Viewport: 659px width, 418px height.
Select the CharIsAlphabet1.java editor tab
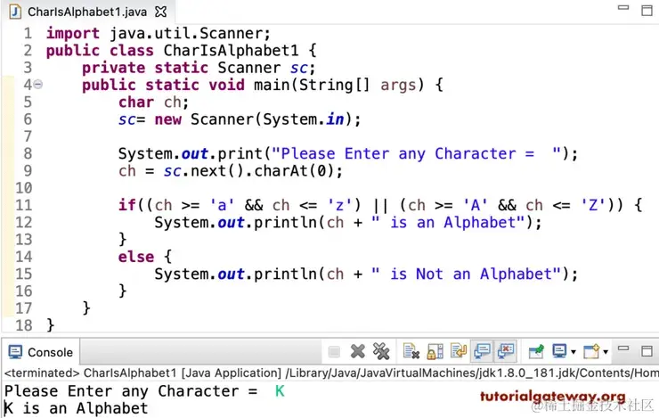(x=87, y=12)
